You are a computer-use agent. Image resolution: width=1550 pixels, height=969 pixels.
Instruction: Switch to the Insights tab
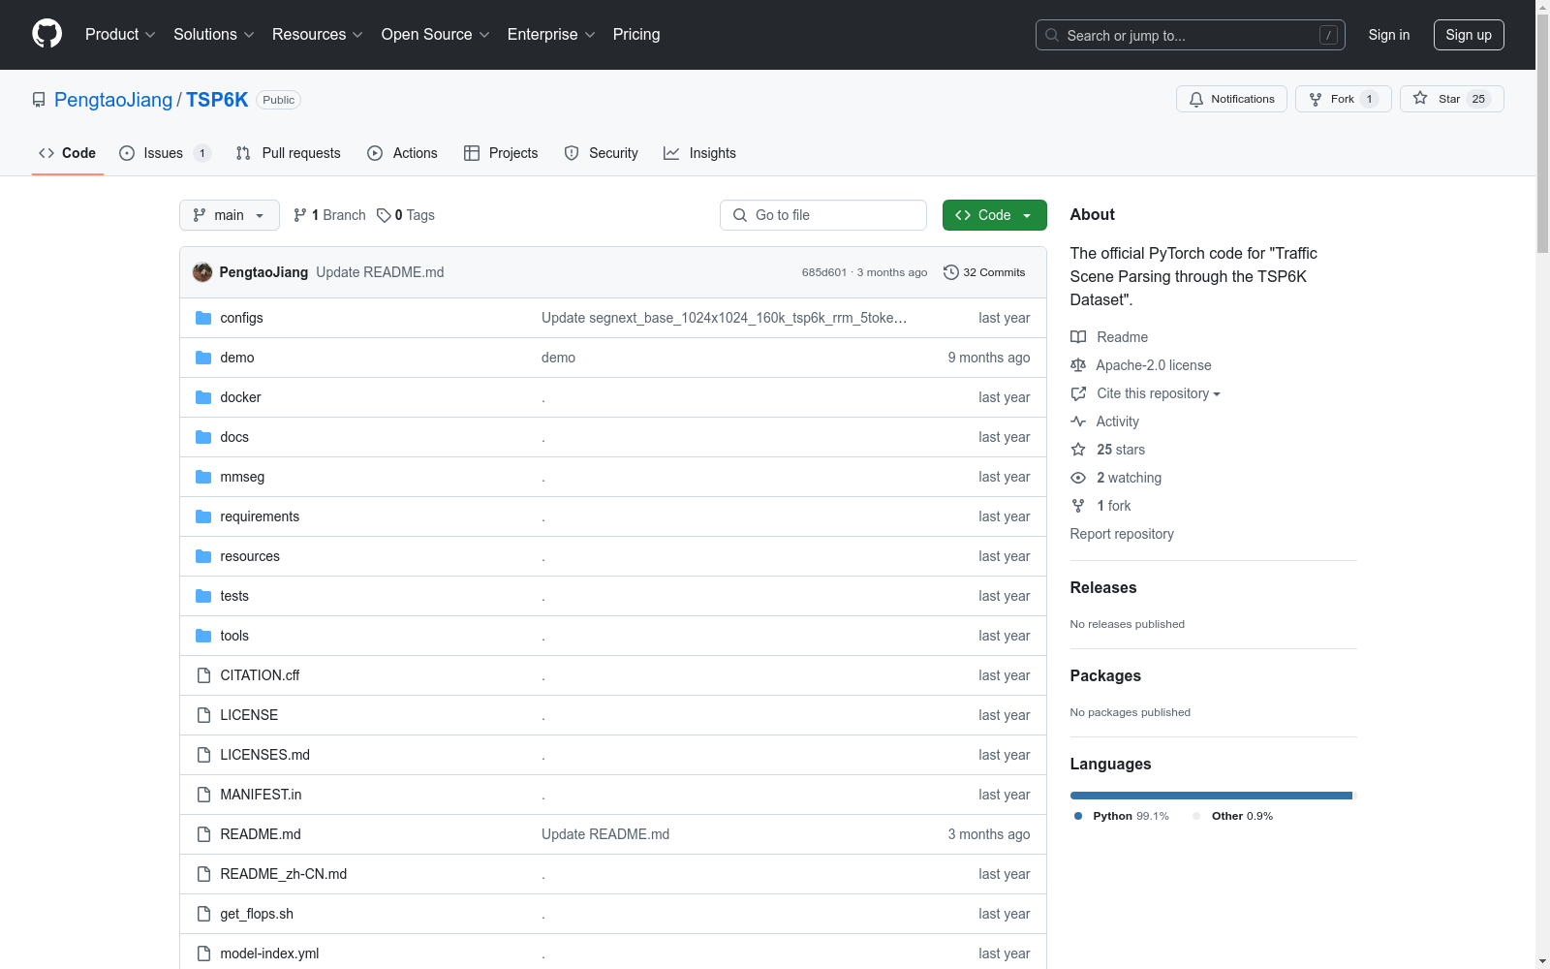click(699, 153)
